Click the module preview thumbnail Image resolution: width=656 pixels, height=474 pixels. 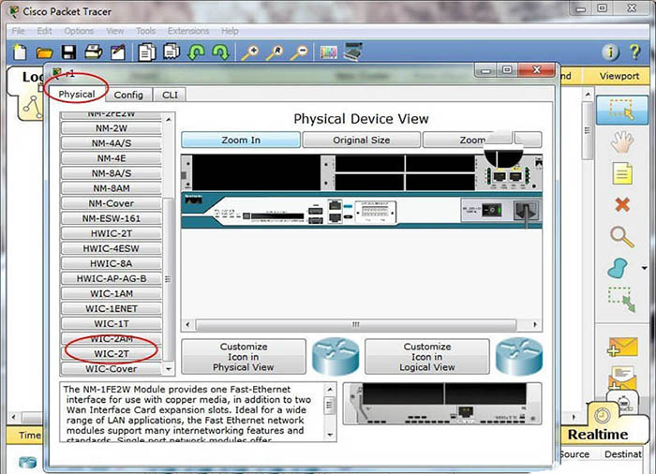442,404
